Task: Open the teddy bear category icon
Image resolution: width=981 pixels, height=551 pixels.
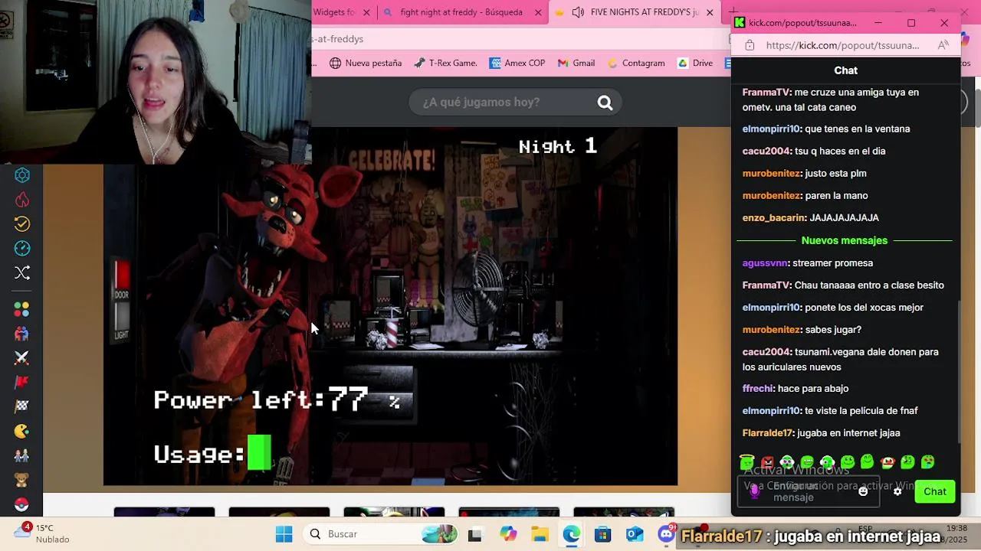Action: pyautogui.click(x=22, y=481)
